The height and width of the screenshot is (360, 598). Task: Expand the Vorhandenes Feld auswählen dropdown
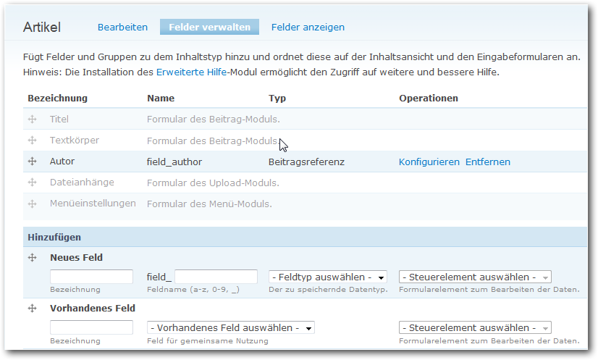(x=230, y=327)
